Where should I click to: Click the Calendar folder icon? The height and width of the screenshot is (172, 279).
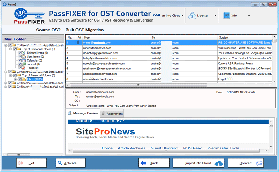(24, 60)
